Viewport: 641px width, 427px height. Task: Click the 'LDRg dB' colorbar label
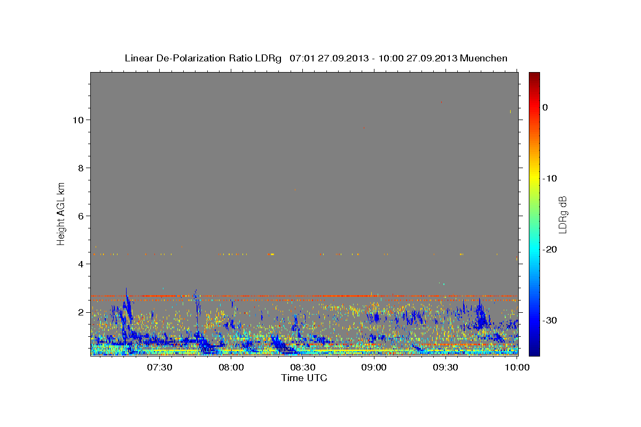pos(562,215)
